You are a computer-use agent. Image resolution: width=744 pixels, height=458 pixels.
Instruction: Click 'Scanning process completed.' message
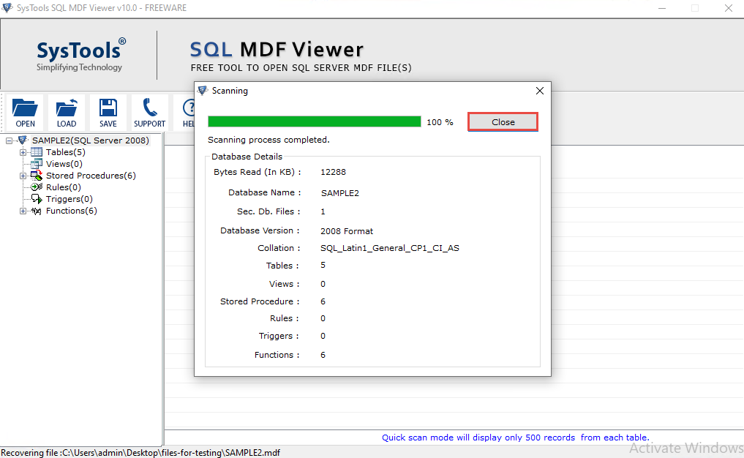click(268, 140)
